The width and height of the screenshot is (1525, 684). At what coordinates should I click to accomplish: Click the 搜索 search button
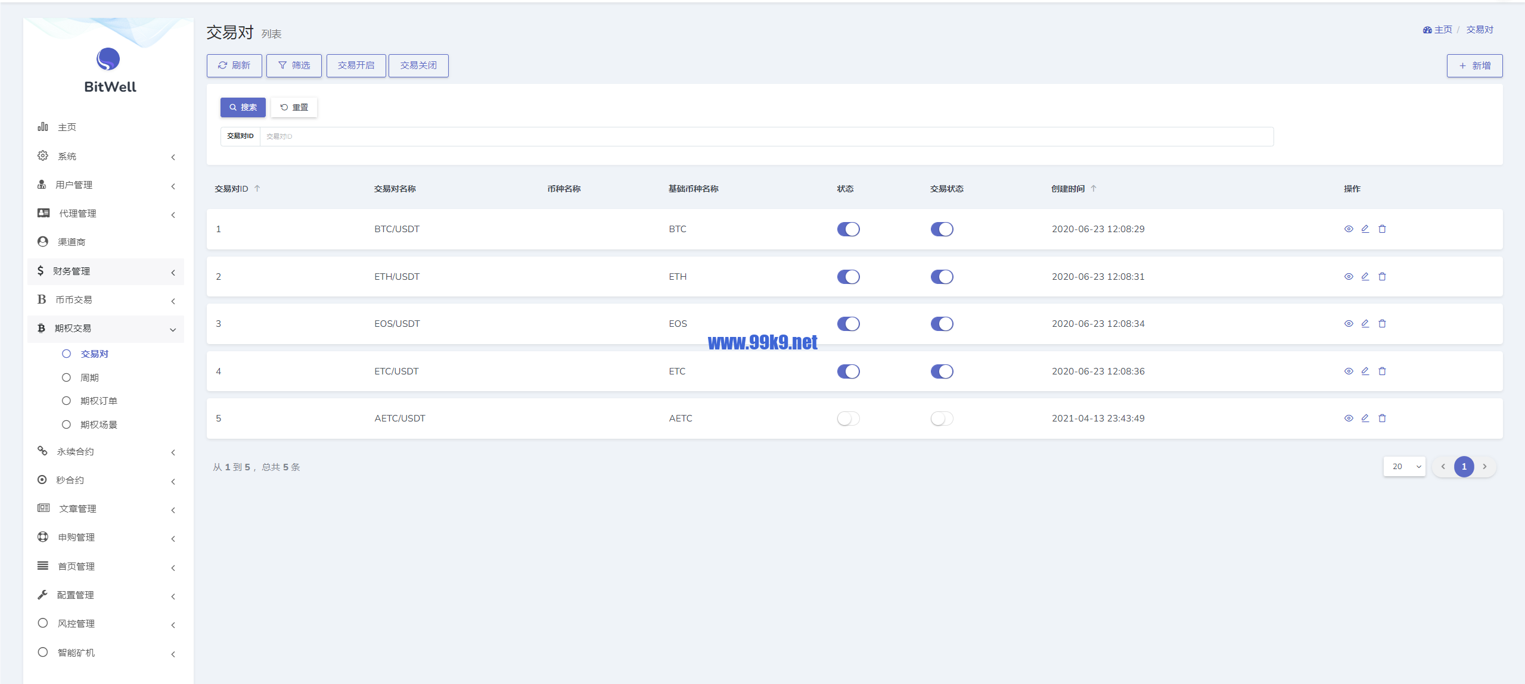click(243, 108)
